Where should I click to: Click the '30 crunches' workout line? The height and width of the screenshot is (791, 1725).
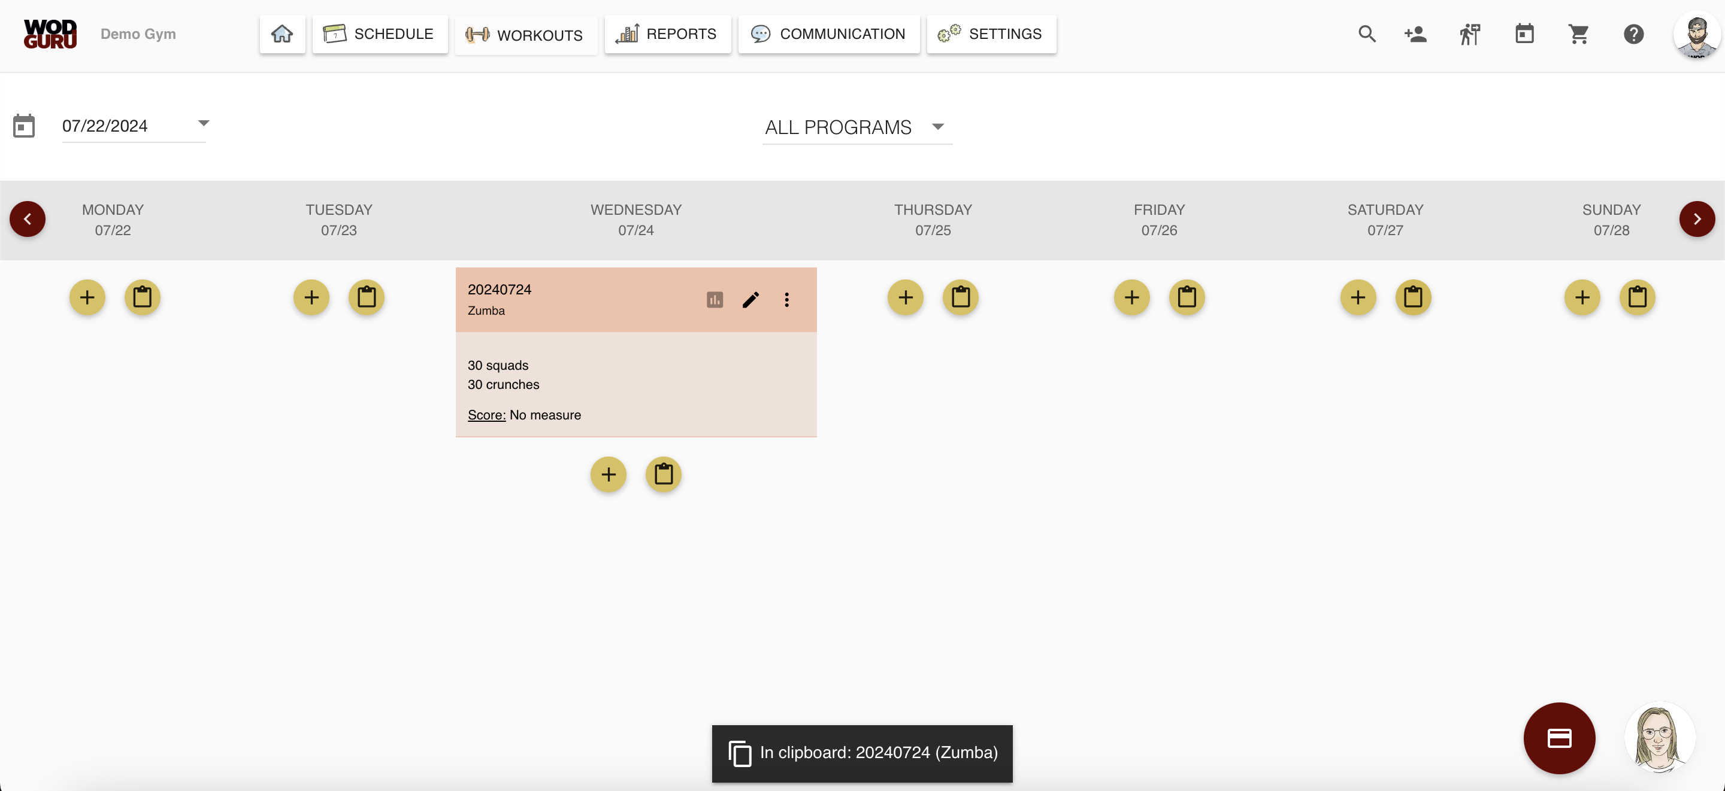coord(503,384)
